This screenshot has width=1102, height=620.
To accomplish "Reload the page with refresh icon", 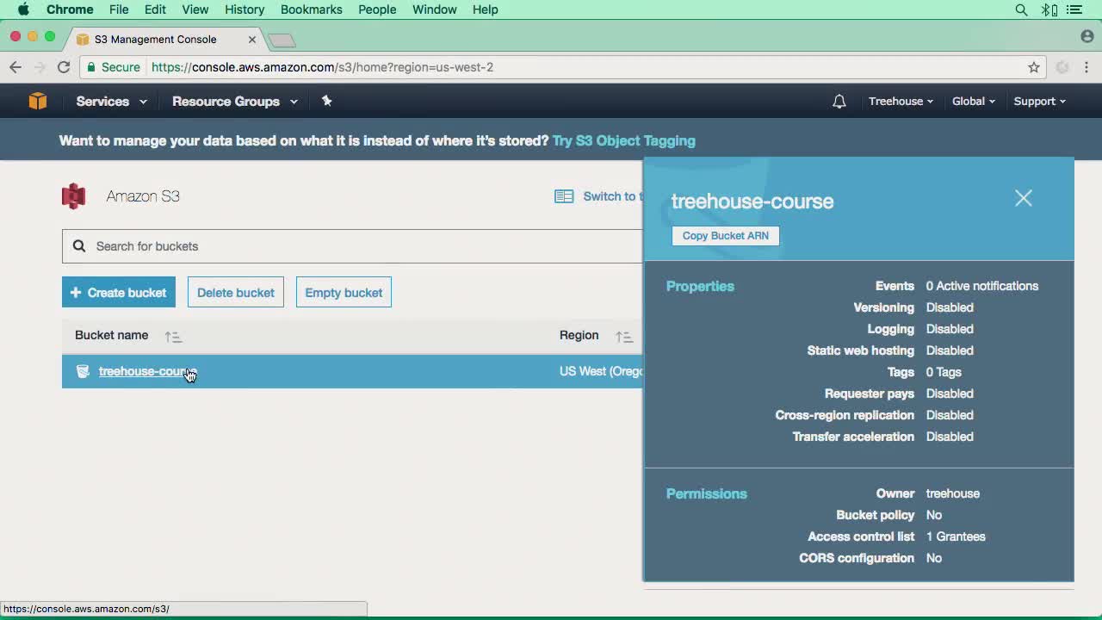I will (x=64, y=67).
